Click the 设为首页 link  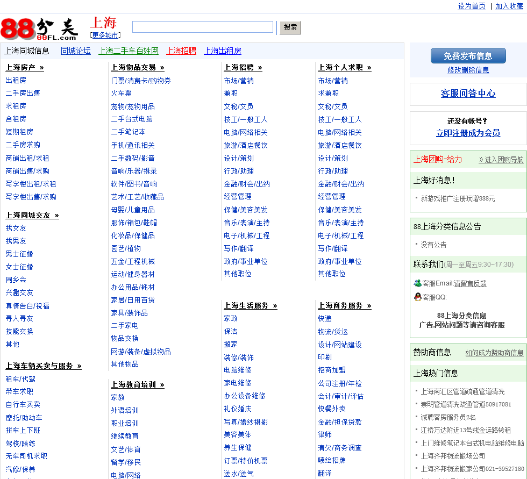pos(472,6)
